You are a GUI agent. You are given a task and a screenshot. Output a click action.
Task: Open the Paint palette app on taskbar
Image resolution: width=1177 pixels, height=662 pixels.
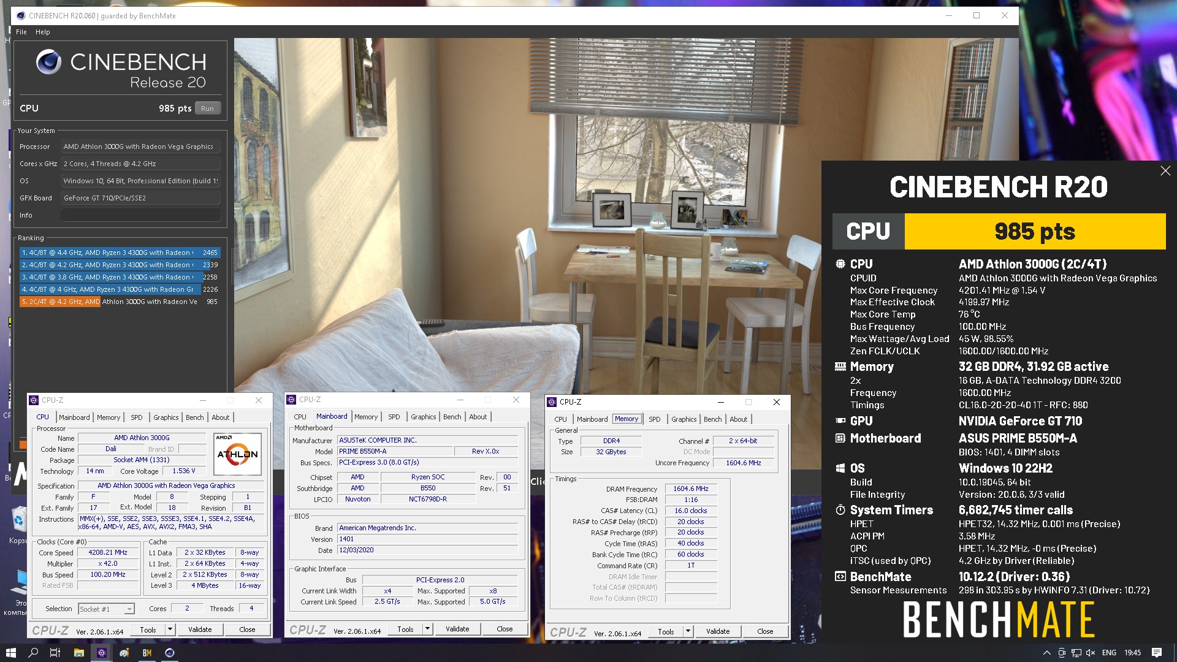click(124, 653)
